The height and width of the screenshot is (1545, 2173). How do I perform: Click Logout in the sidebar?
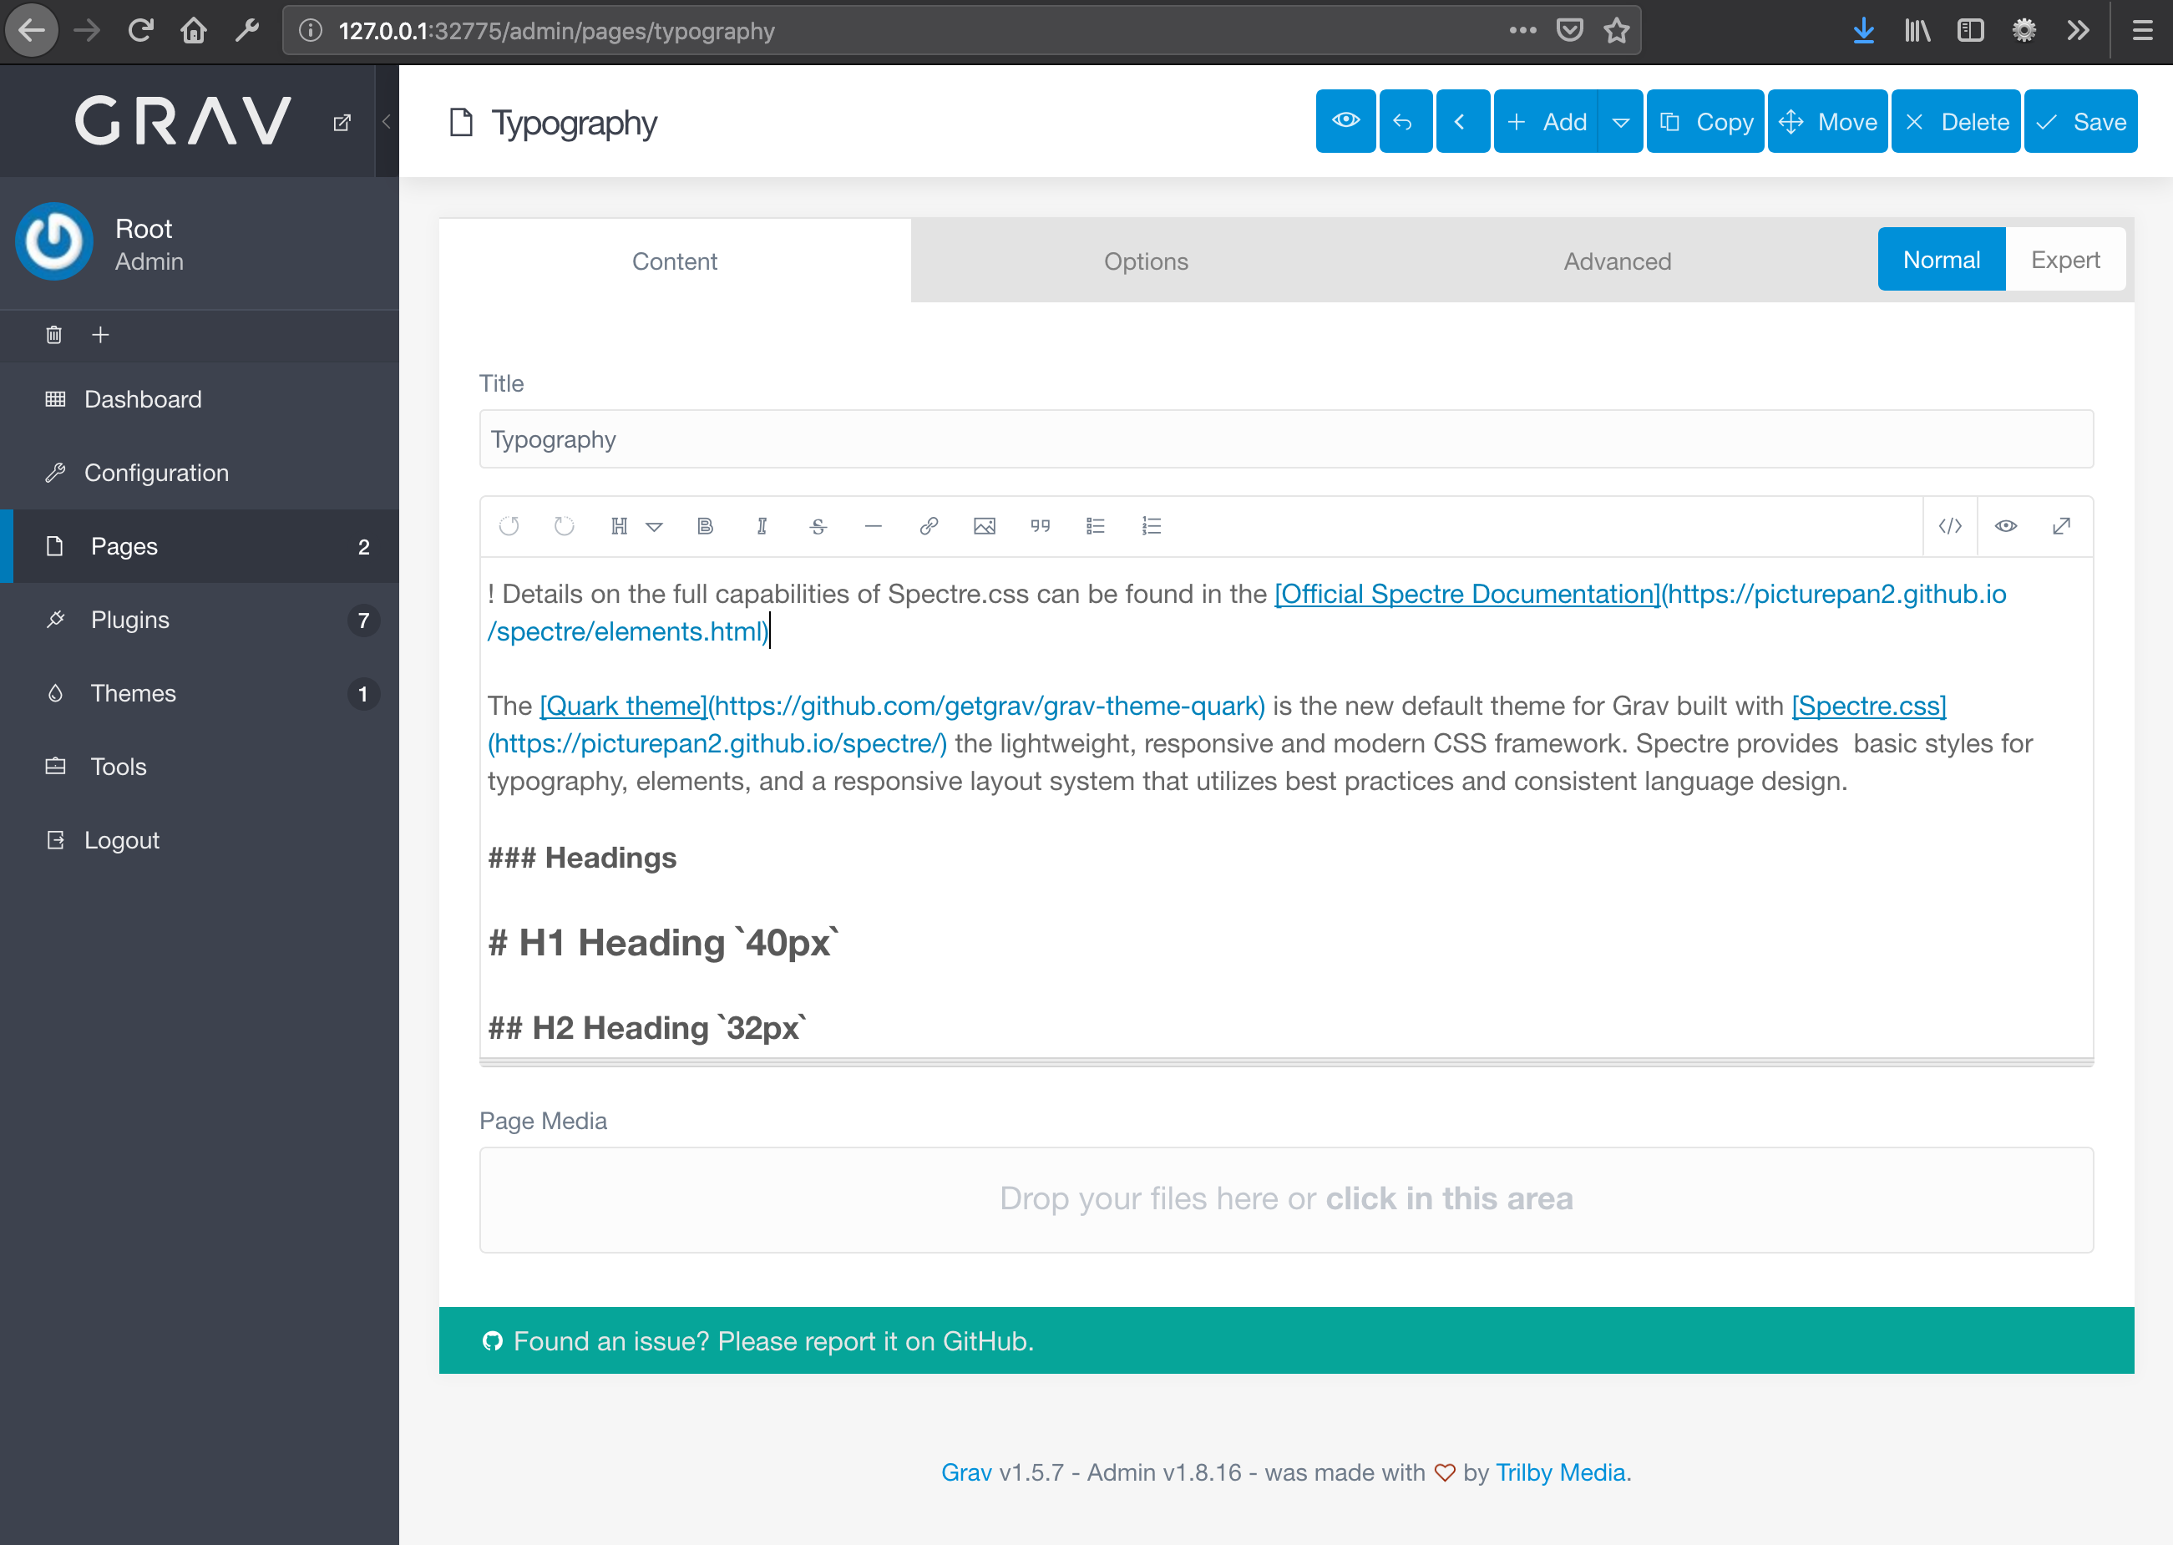200,840
